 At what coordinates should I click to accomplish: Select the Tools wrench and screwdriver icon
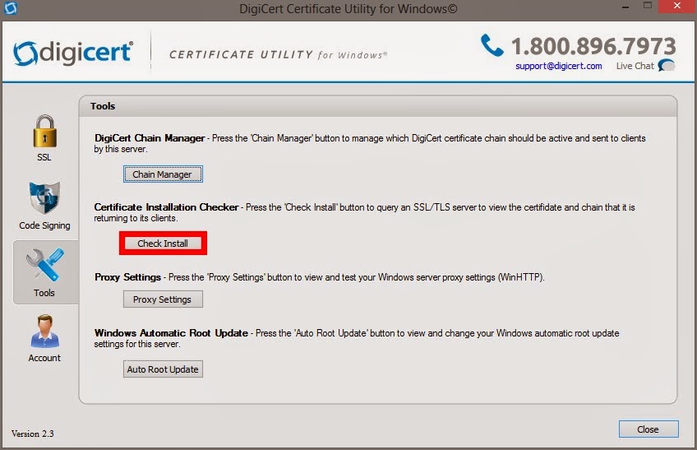click(x=45, y=264)
